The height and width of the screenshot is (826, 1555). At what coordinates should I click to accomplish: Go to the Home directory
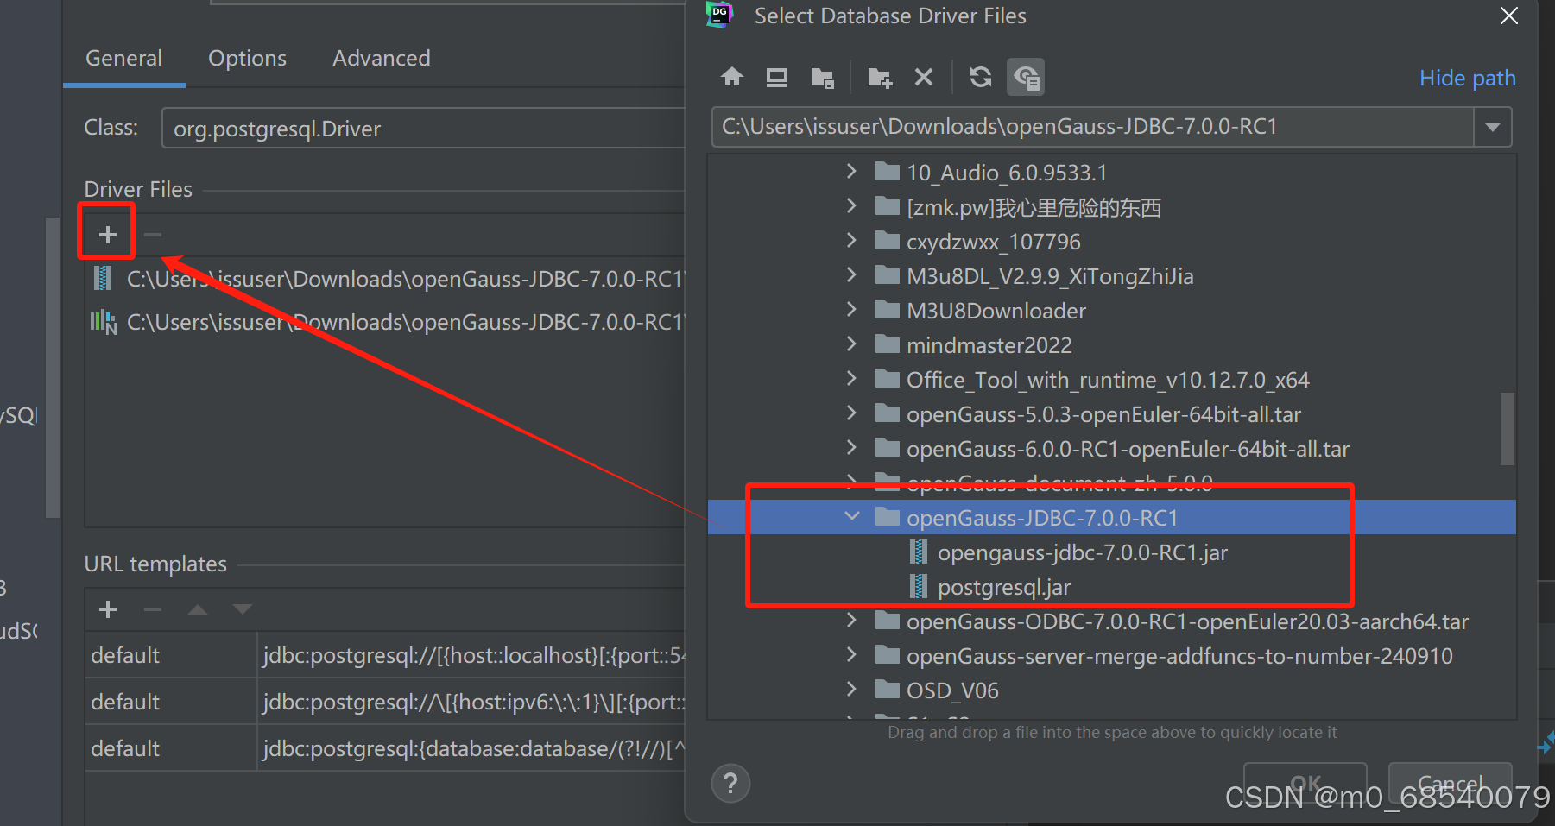731,77
